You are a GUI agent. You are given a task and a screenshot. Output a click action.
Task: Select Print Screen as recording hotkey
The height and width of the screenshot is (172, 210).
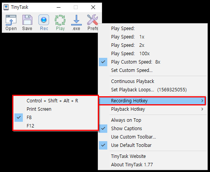[x=56, y=109]
